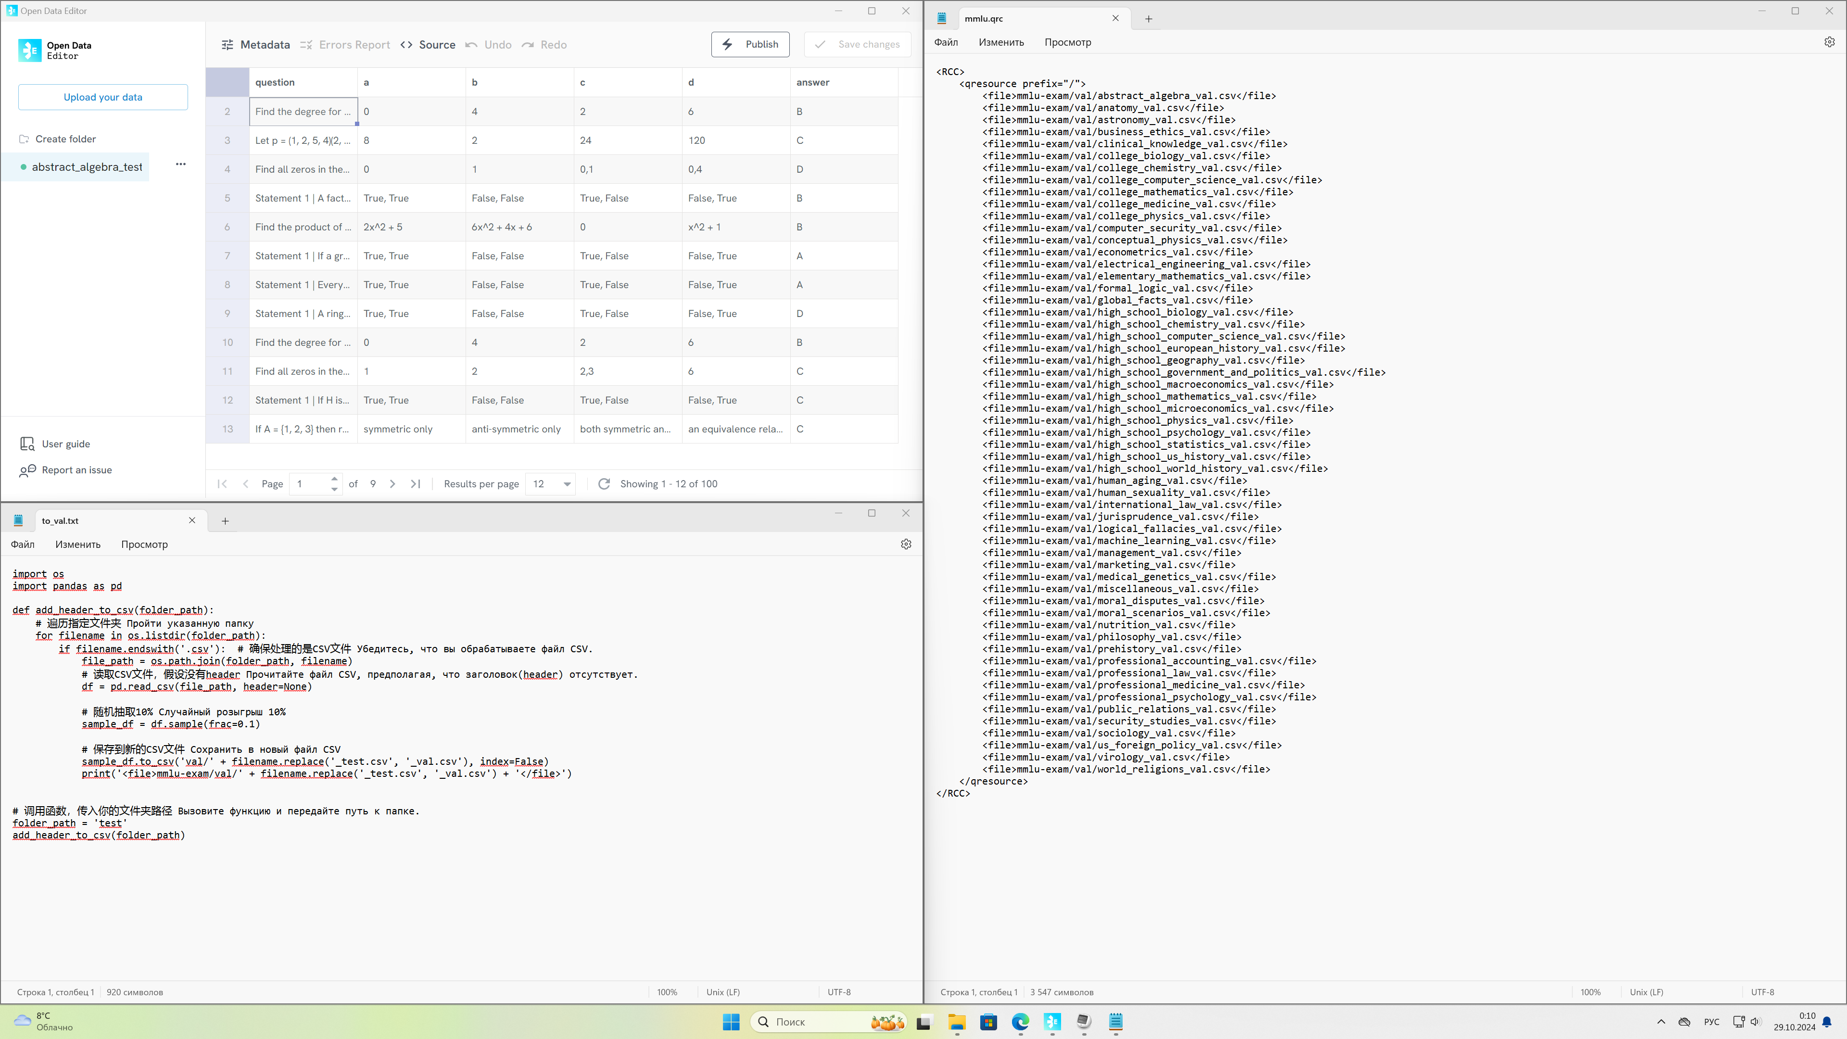Open Microsoft Edge from taskbar
The height and width of the screenshot is (1039, 1847).
tap(1020, 1022)
